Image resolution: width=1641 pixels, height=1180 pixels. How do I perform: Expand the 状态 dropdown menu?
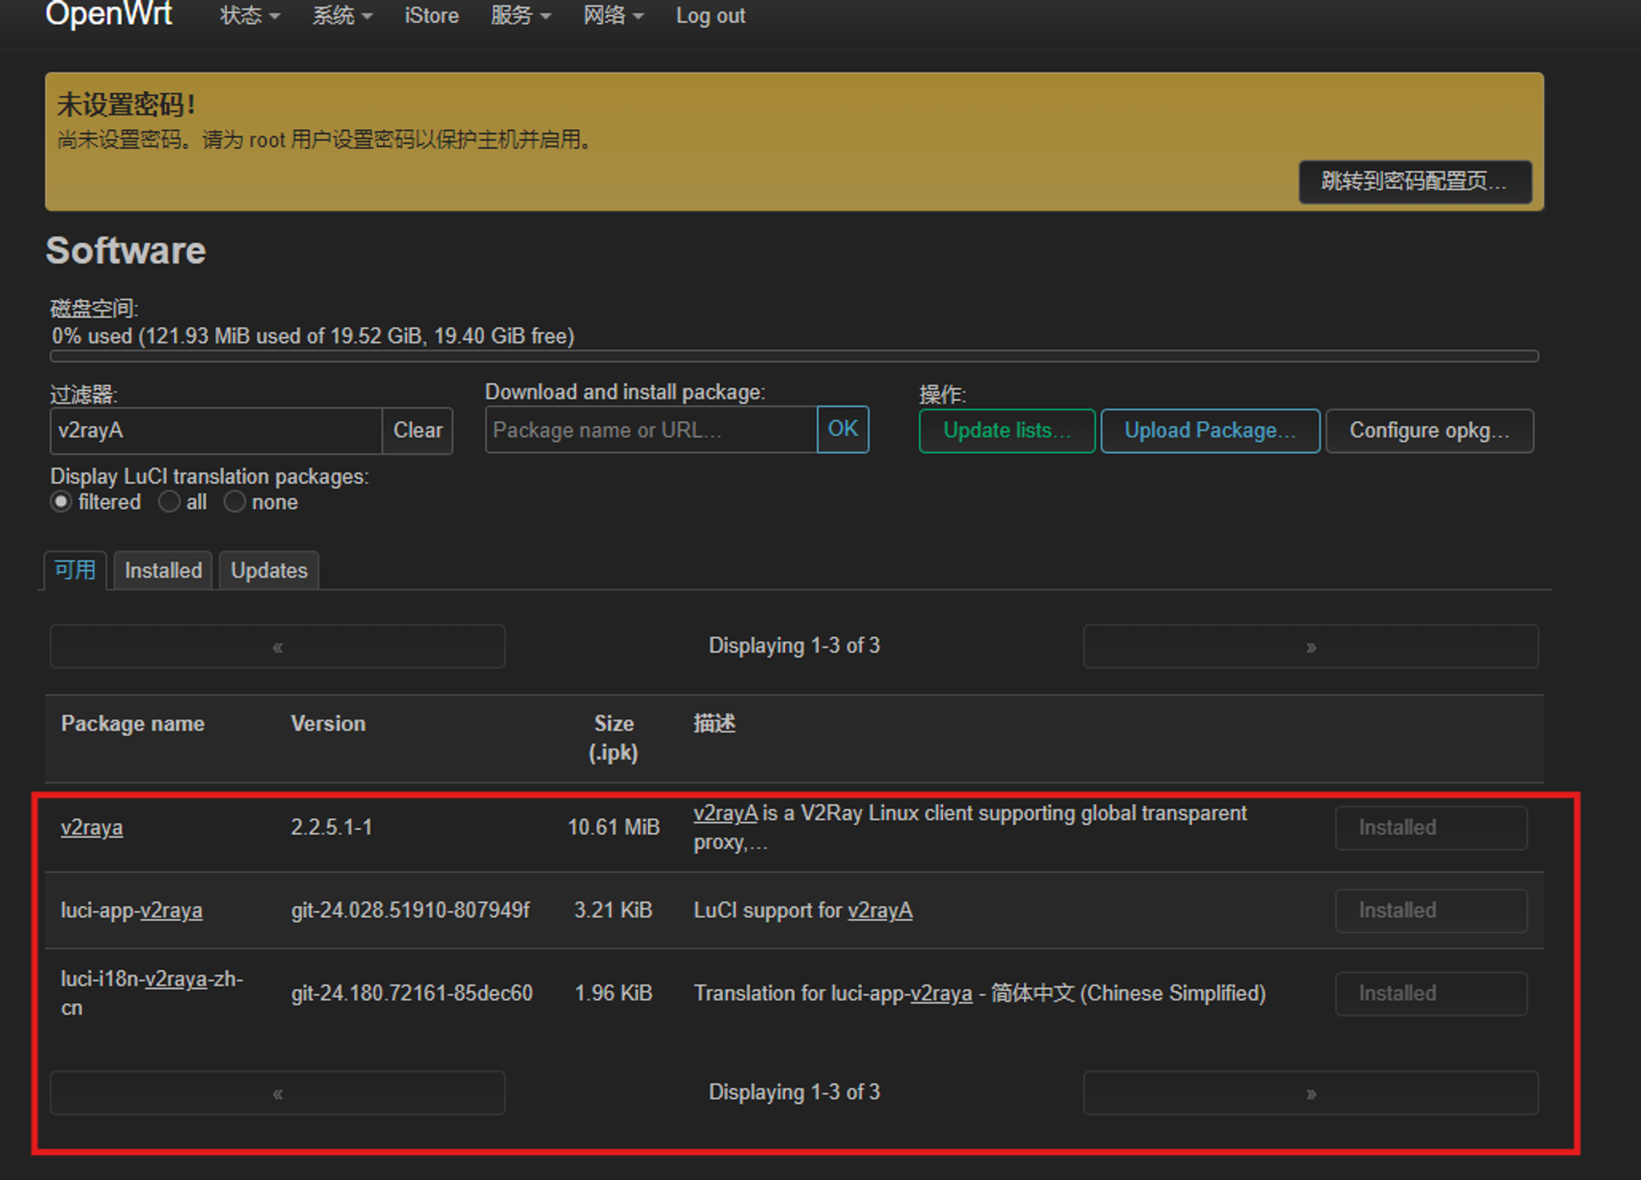coord(249,16)
